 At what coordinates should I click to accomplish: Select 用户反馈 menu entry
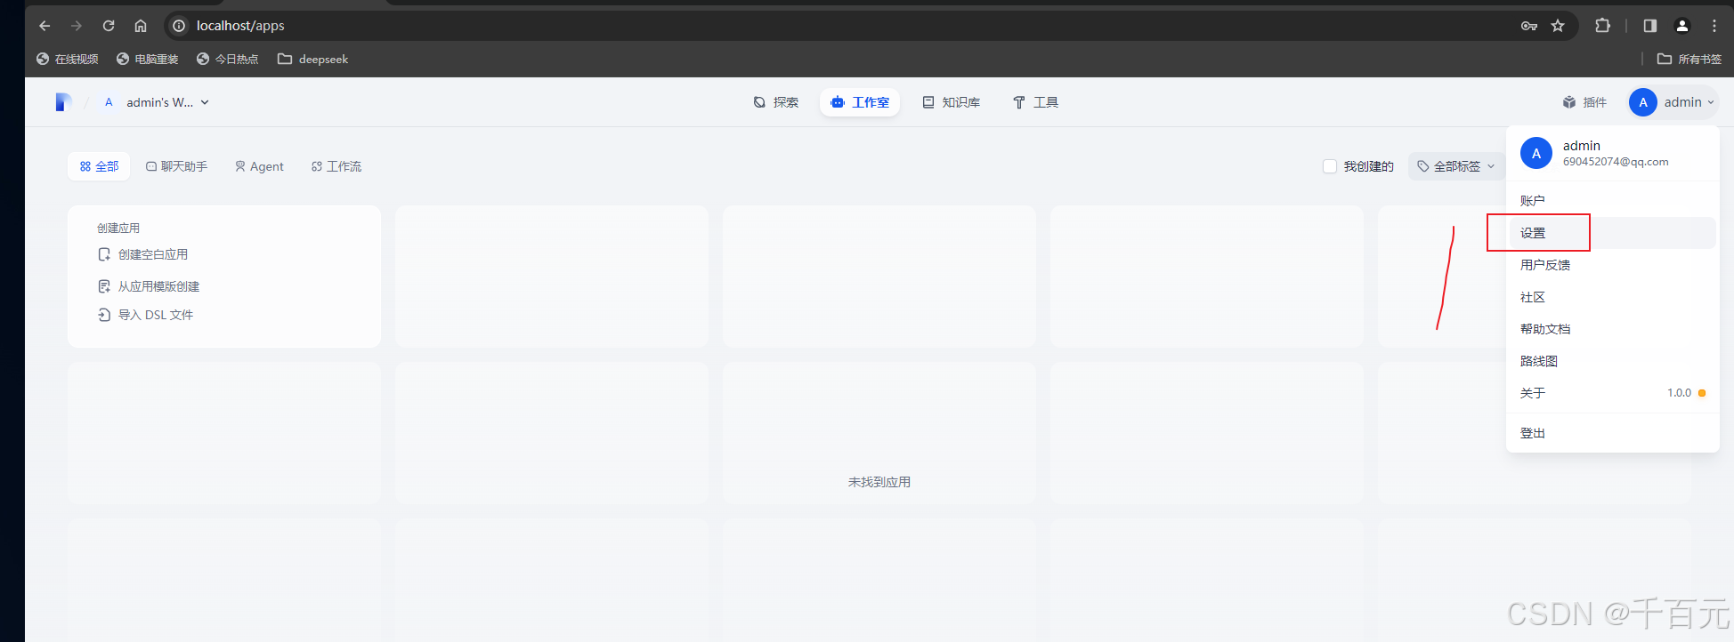point(1612,265)
